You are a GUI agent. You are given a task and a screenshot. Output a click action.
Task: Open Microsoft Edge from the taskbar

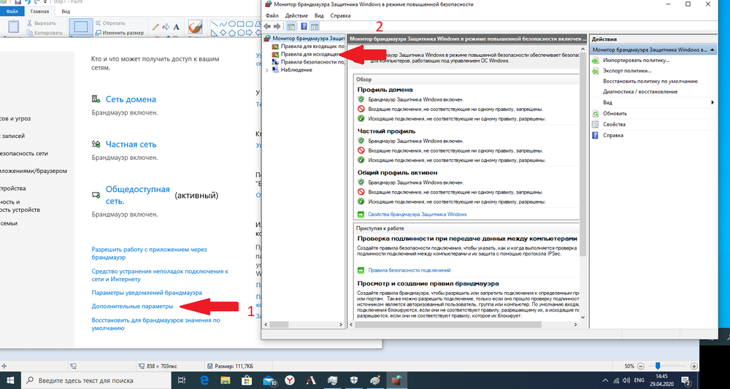tap(205, 380)
